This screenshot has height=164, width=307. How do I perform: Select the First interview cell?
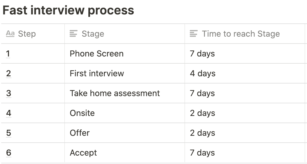tap(125, 73)
